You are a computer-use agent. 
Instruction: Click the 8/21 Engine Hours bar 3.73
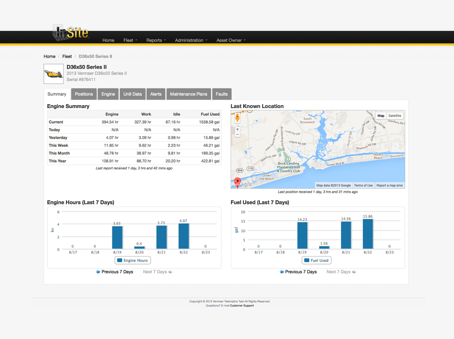pyautogui.click(x=161, y=237)
